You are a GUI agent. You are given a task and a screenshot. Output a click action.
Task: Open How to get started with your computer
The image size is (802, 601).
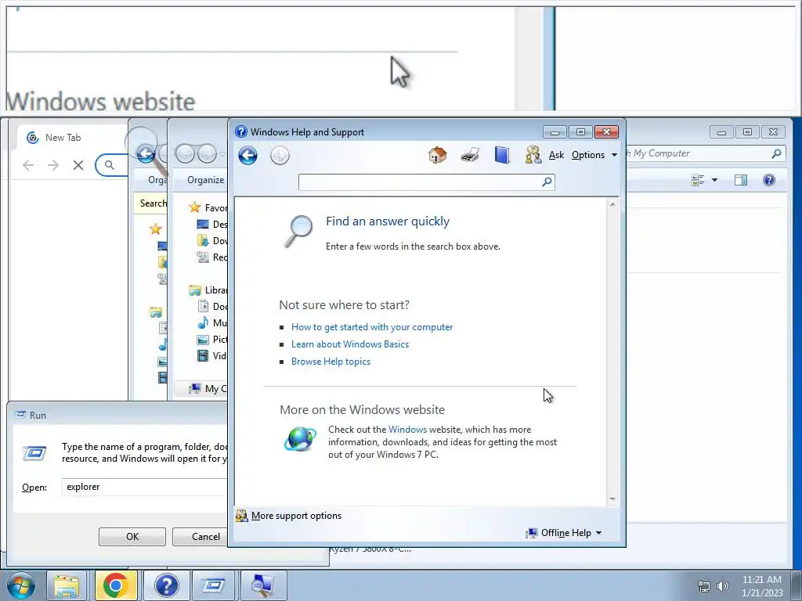tap(372, 327)
